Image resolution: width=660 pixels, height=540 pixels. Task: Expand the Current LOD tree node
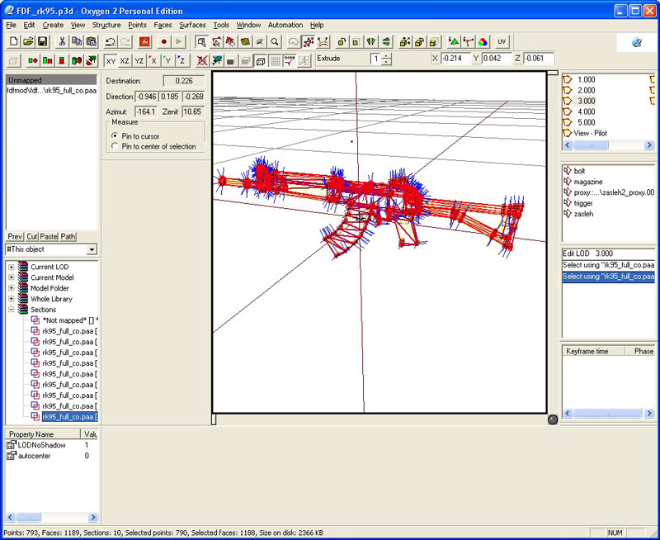pyautogui.click(x=12, y=267)
